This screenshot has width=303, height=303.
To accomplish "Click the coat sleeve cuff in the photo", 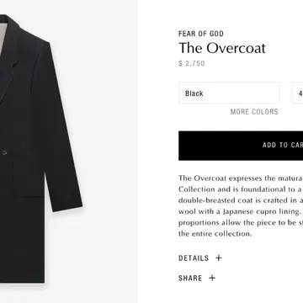I will (x=67, y=204).
